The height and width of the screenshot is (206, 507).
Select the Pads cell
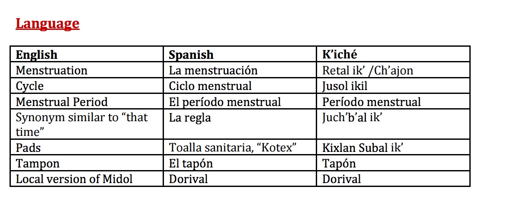click(x=87, y=147)
